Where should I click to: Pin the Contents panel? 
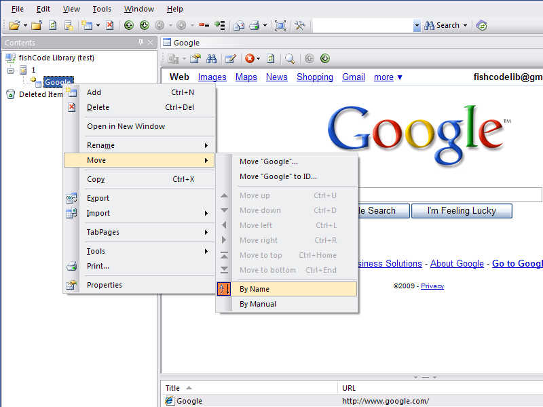coord(141,42)
